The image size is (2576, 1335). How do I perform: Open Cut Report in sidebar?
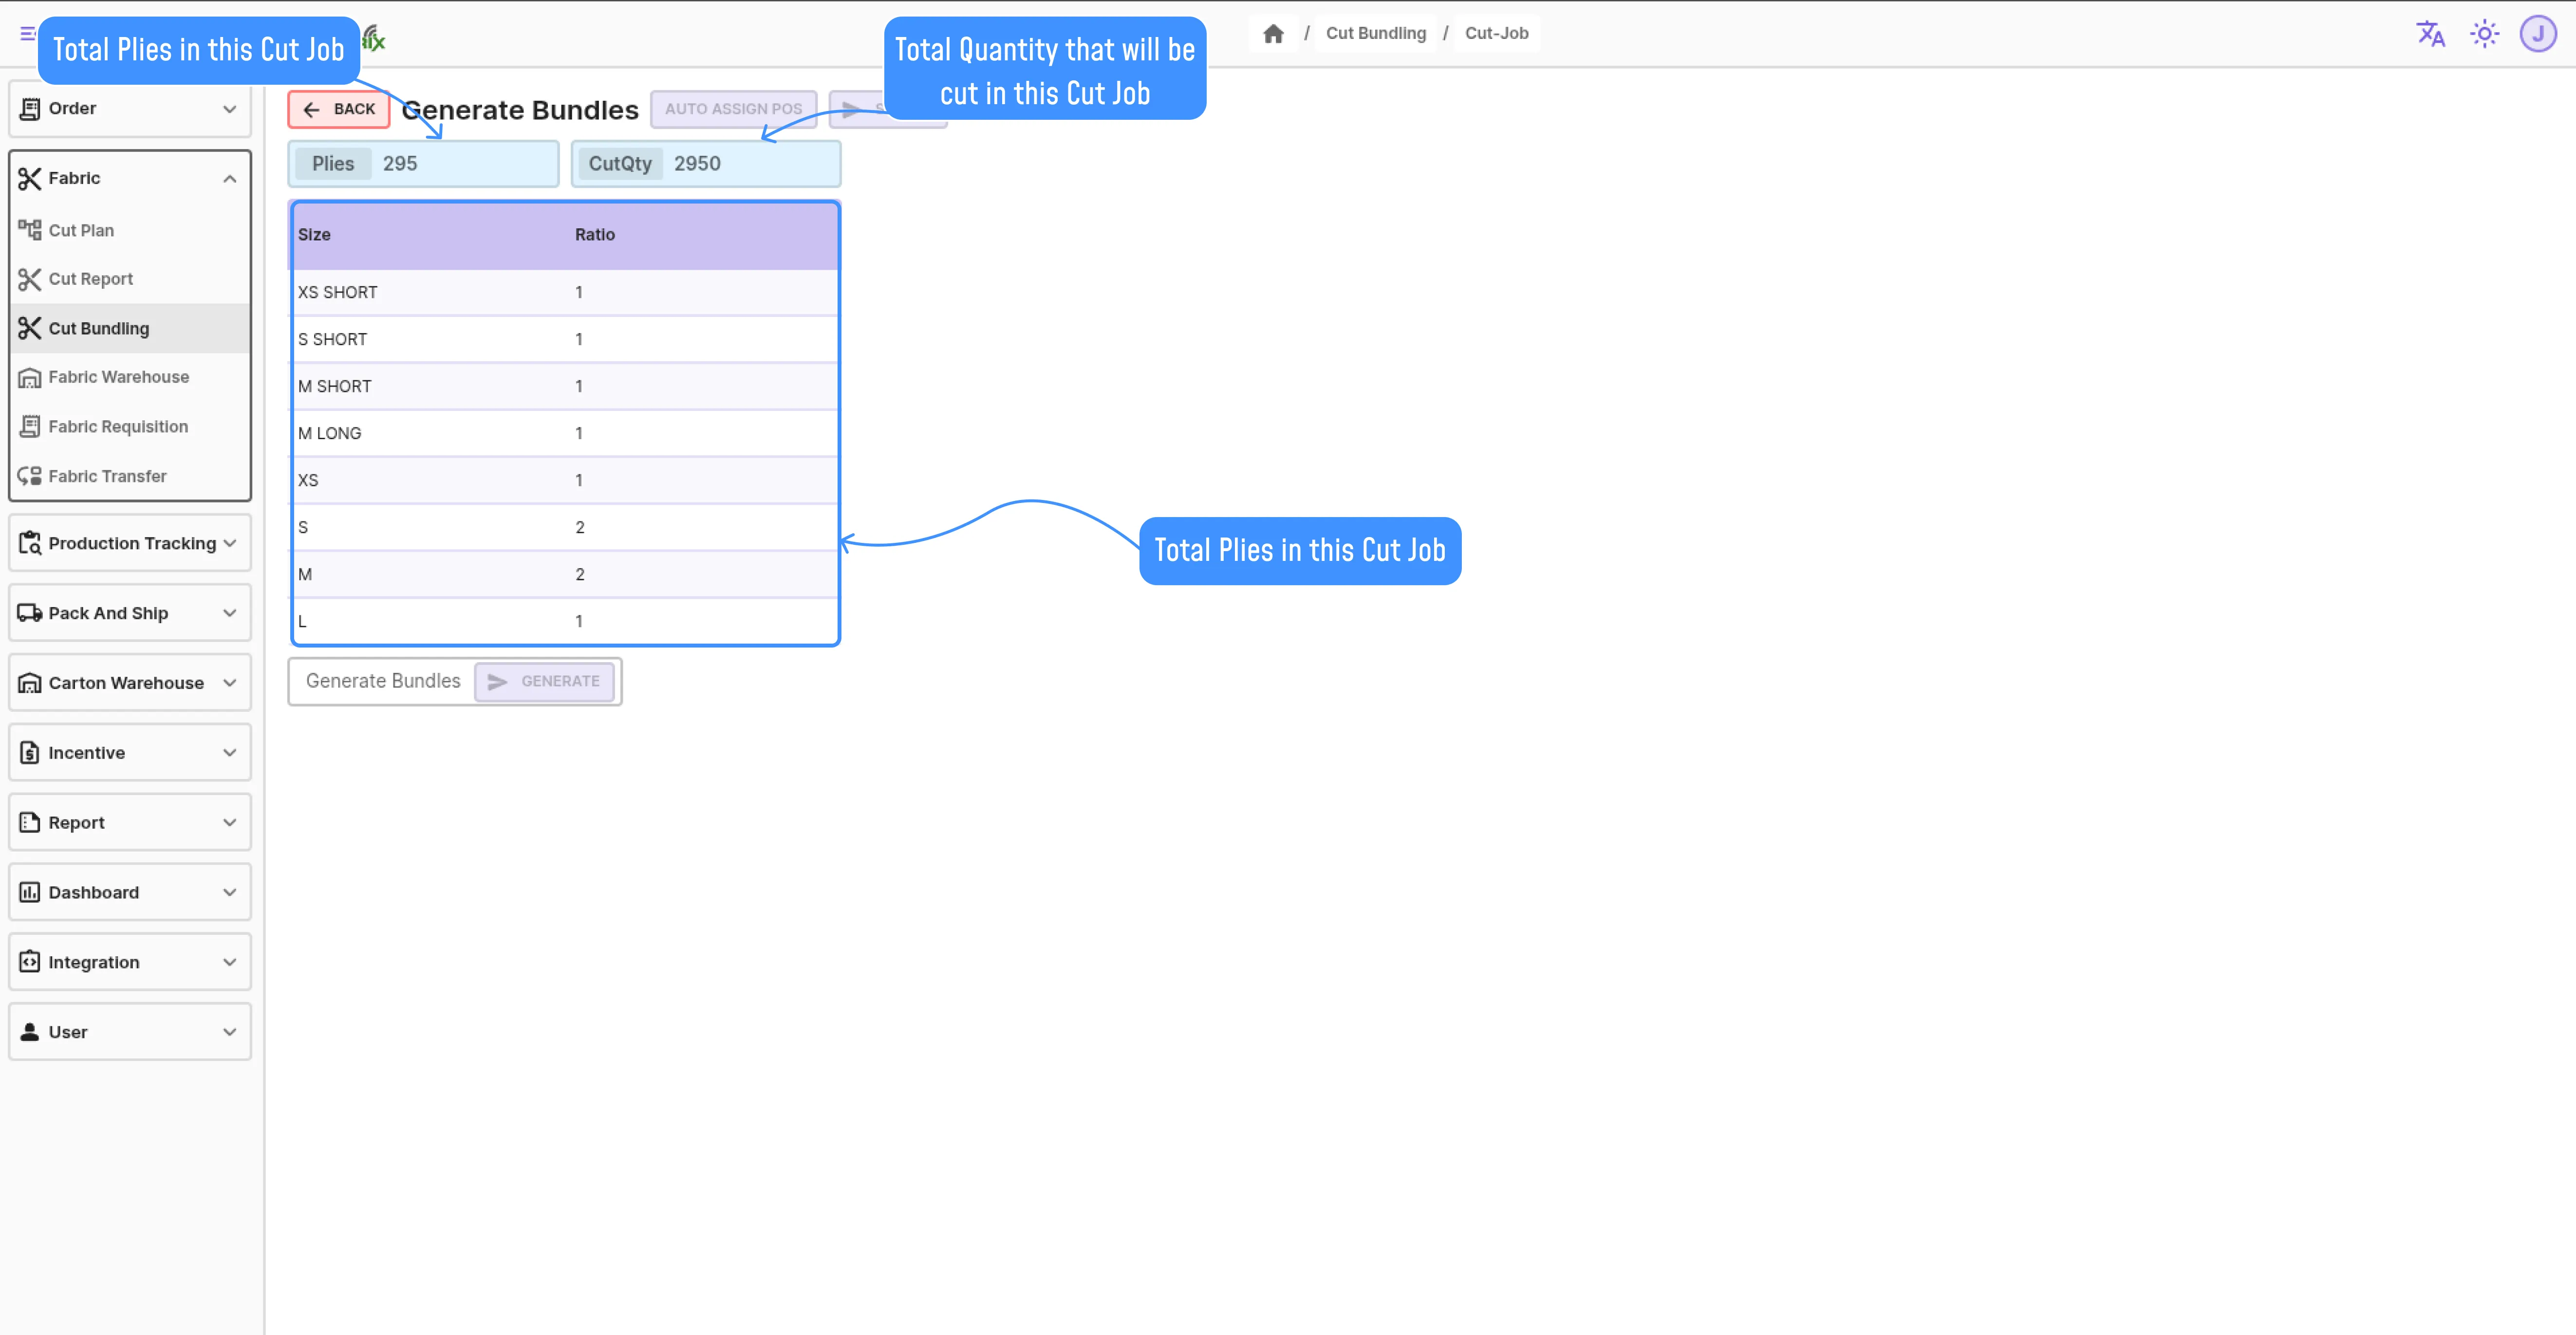pos(90,279)
